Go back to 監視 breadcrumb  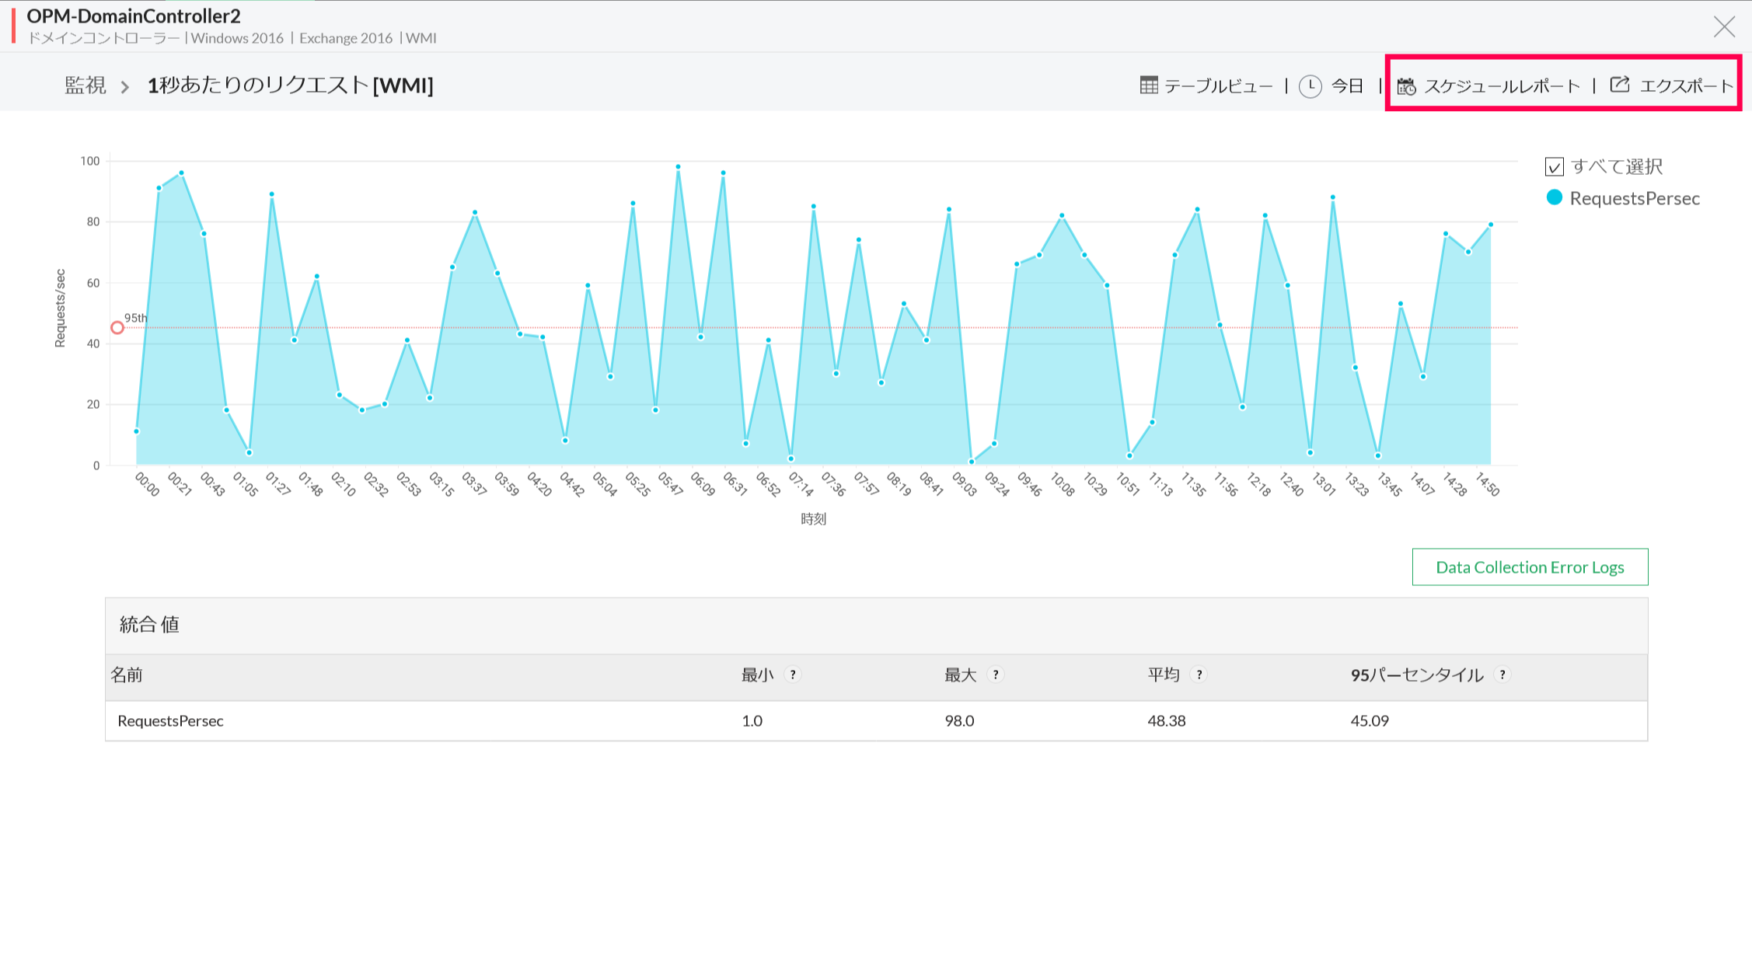[86, 85]
